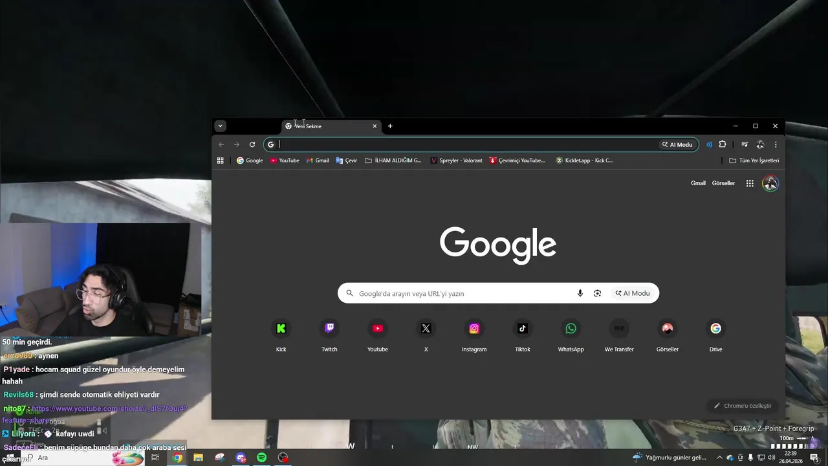Expand the tab search dropdown arrow
Viewport: 828px width, 466px height.
[x=221, y=126]
